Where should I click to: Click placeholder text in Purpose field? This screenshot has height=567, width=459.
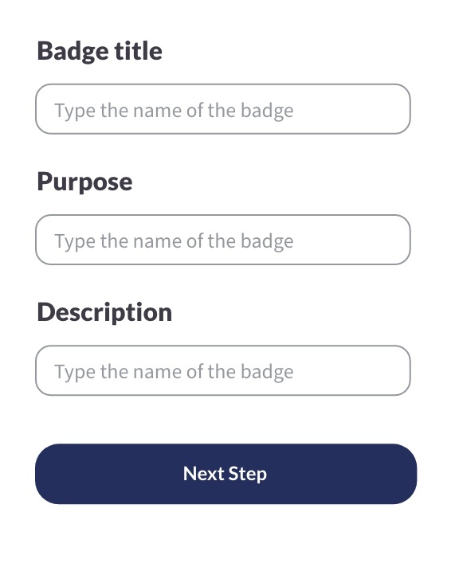[174, 241]
